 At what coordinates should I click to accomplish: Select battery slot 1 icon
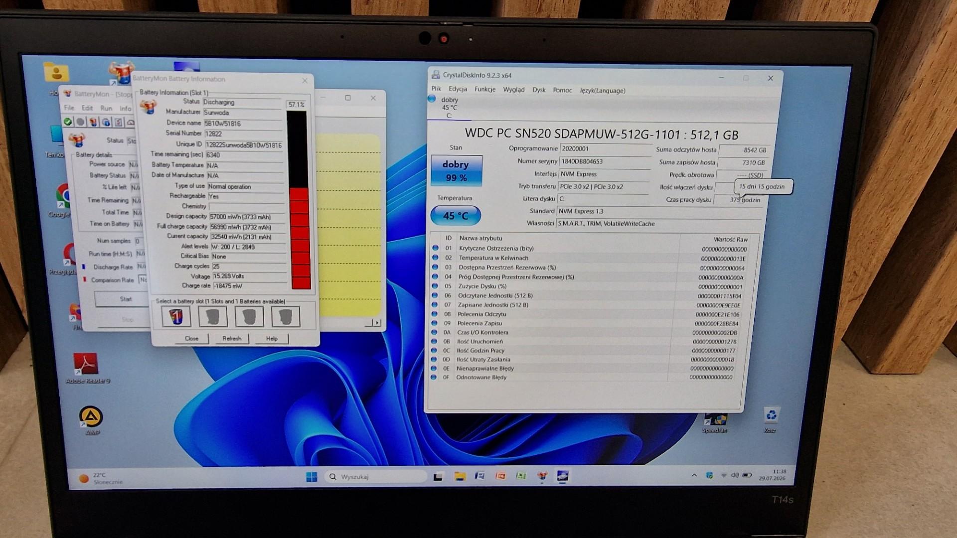[176, 316]
